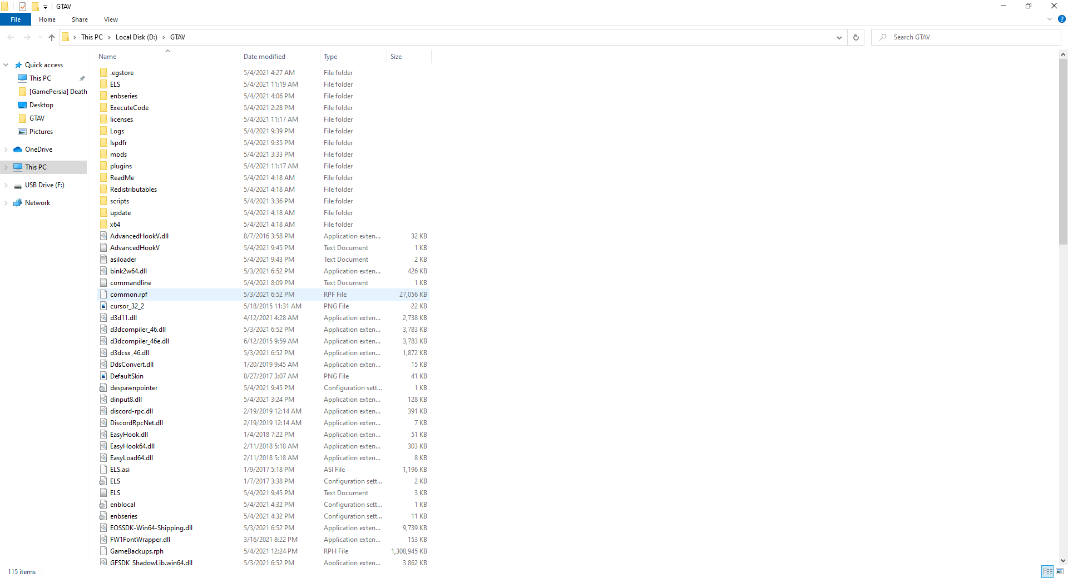The width and height of the screenshot is (1068, 578).
Task: Select the plugins folder icon
Action: tap(103, 166)
